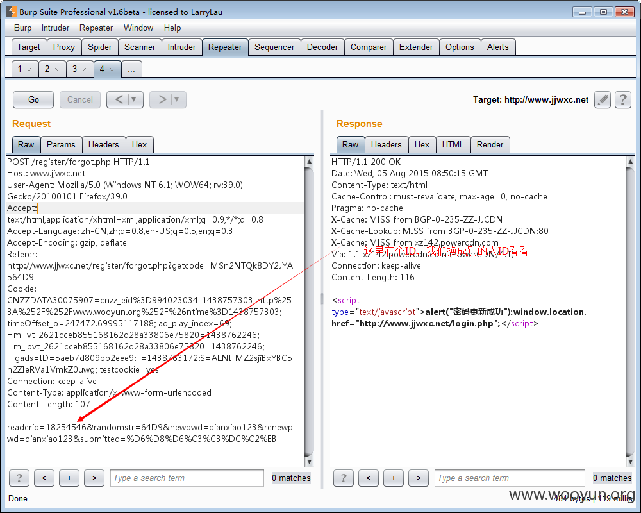Viewport: 641px width, 513px height.
Task: Open request search help button
Action: point(19,478)
